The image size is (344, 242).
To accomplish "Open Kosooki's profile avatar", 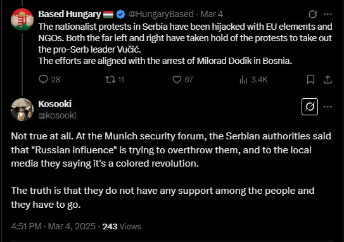I will tap(22, 110).
